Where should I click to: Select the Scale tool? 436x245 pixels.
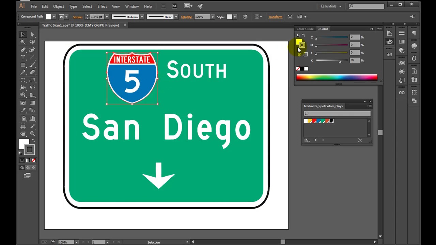pos(32,80)
